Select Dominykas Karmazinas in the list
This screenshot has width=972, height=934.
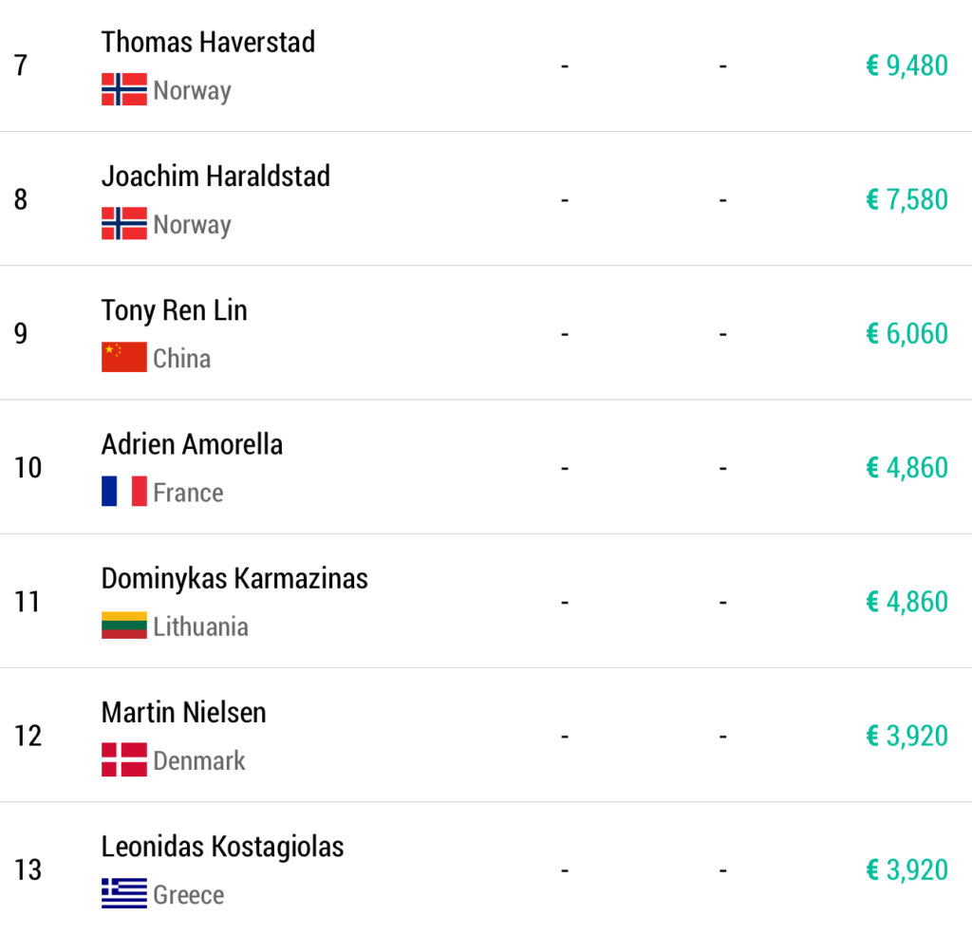tap(234, 578)
